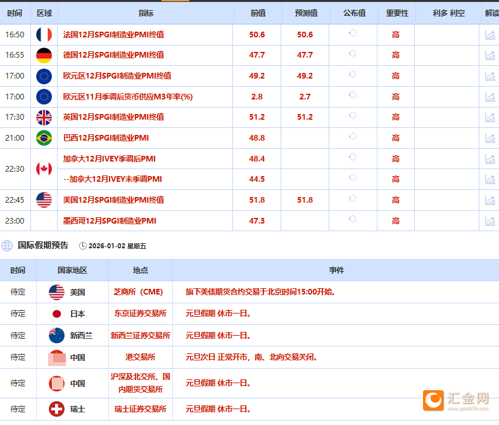
Task: Click the New Zealand flag beside 新西兰
Action: point(56,336)
